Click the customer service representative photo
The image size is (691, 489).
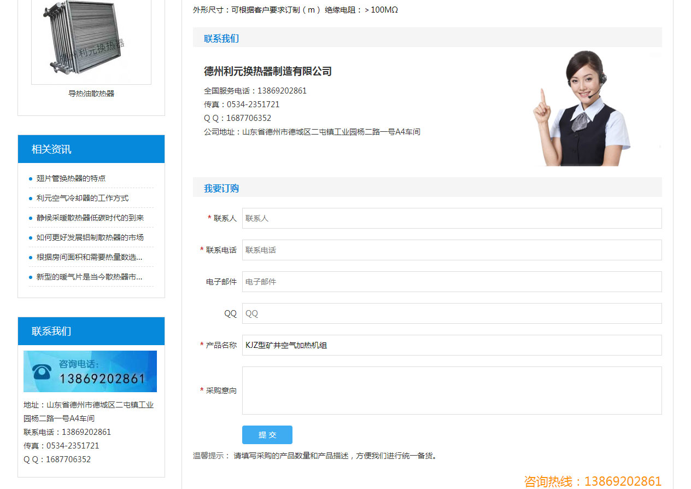point(582,108)
